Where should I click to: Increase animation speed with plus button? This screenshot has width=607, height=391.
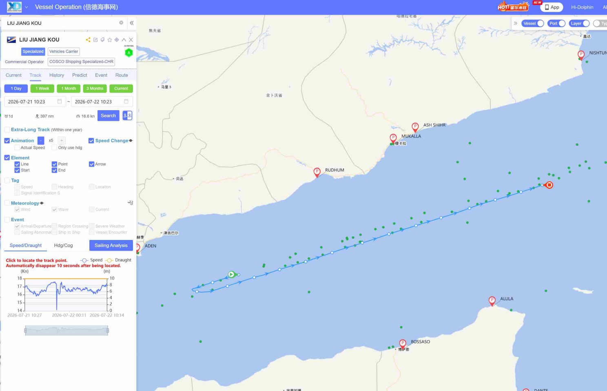click(62, 140)
